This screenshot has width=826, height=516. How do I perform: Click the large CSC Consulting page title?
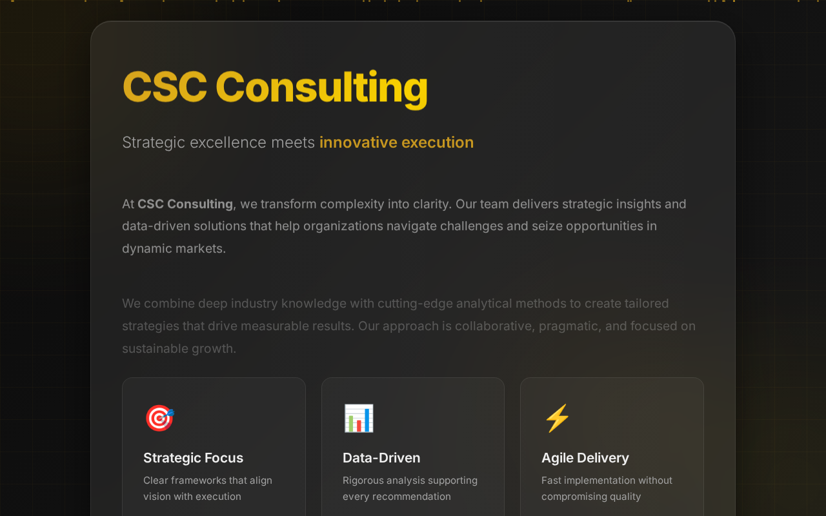click(x=275, y=87)
